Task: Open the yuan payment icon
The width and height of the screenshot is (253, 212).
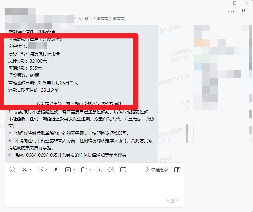Action: 99,170
